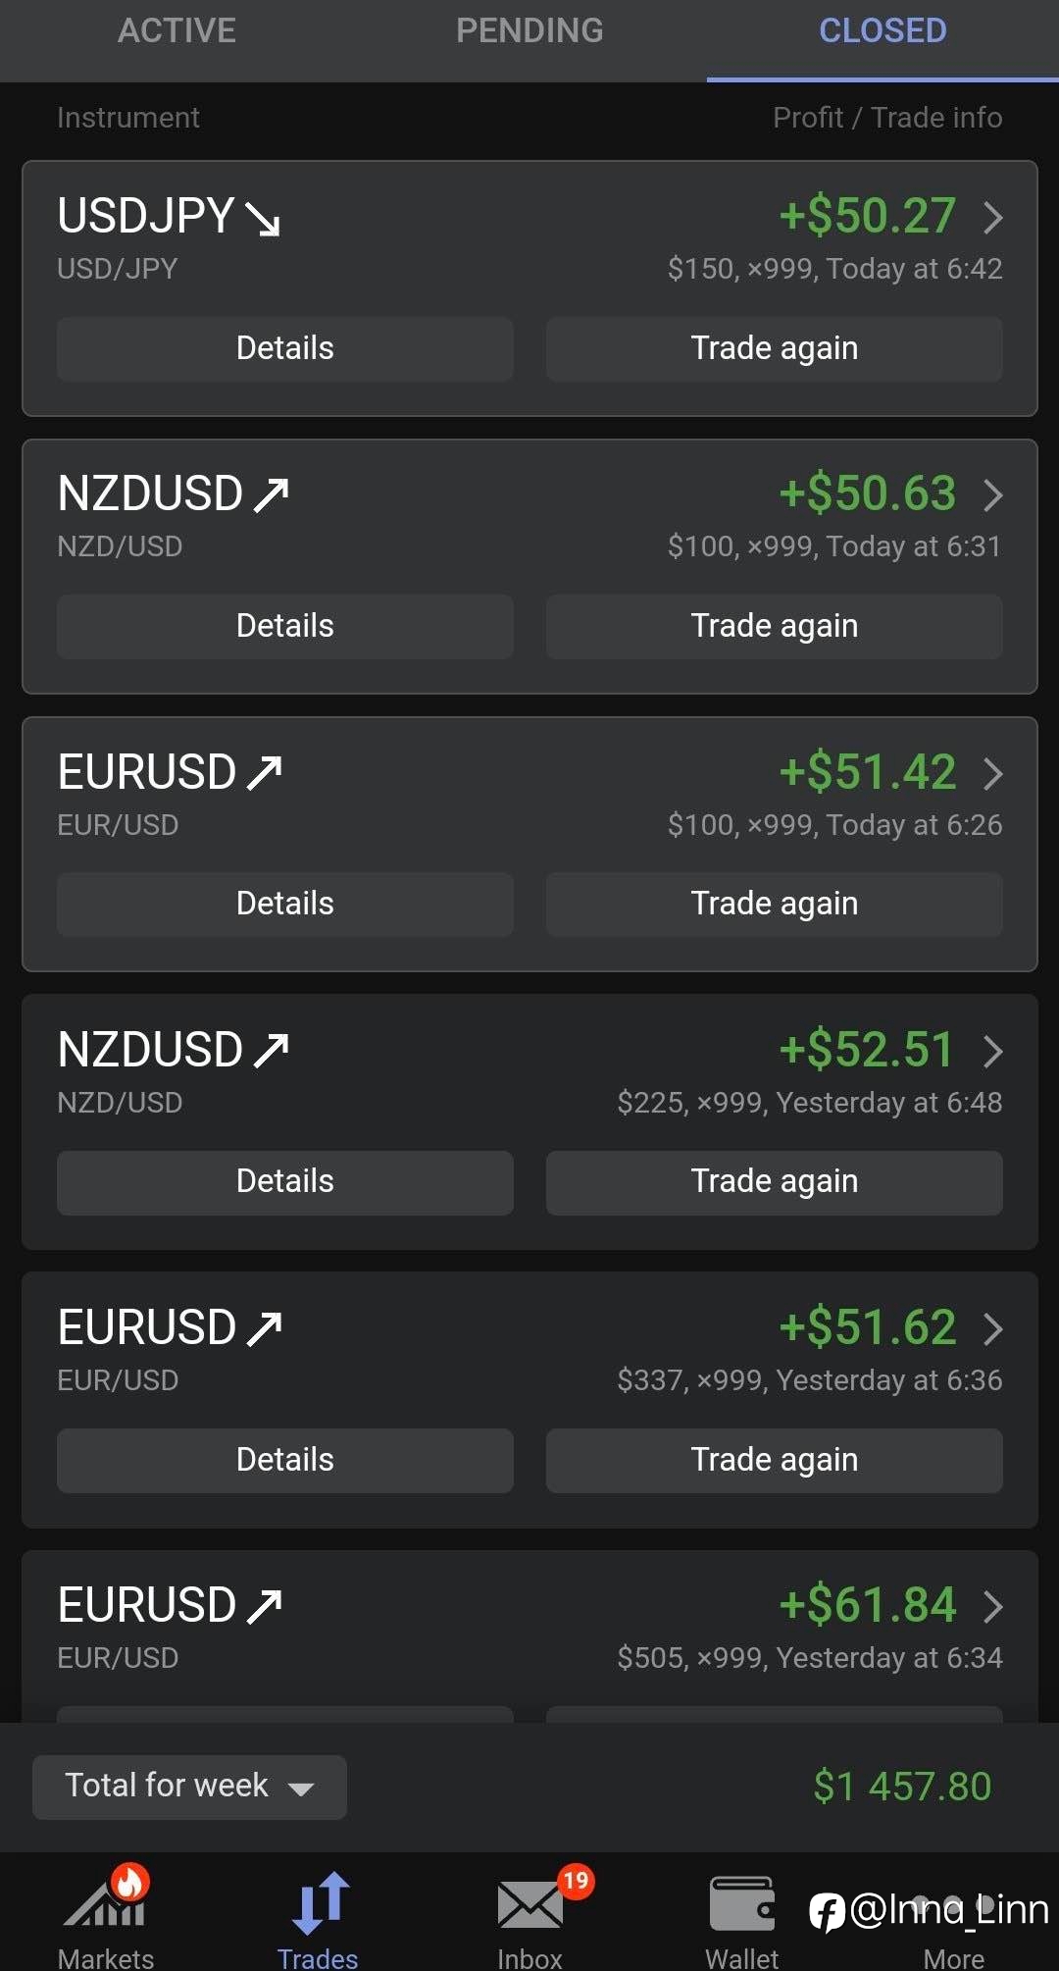
Task: Switch to the ACTIVE tab
Action: [176, 31]
